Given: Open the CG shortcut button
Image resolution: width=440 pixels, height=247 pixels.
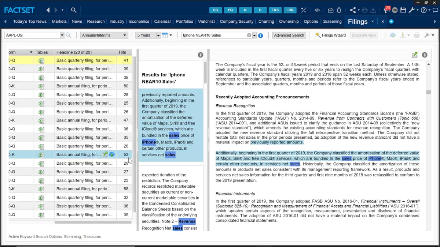Looking at the screenshot, I should click(216, 10).
